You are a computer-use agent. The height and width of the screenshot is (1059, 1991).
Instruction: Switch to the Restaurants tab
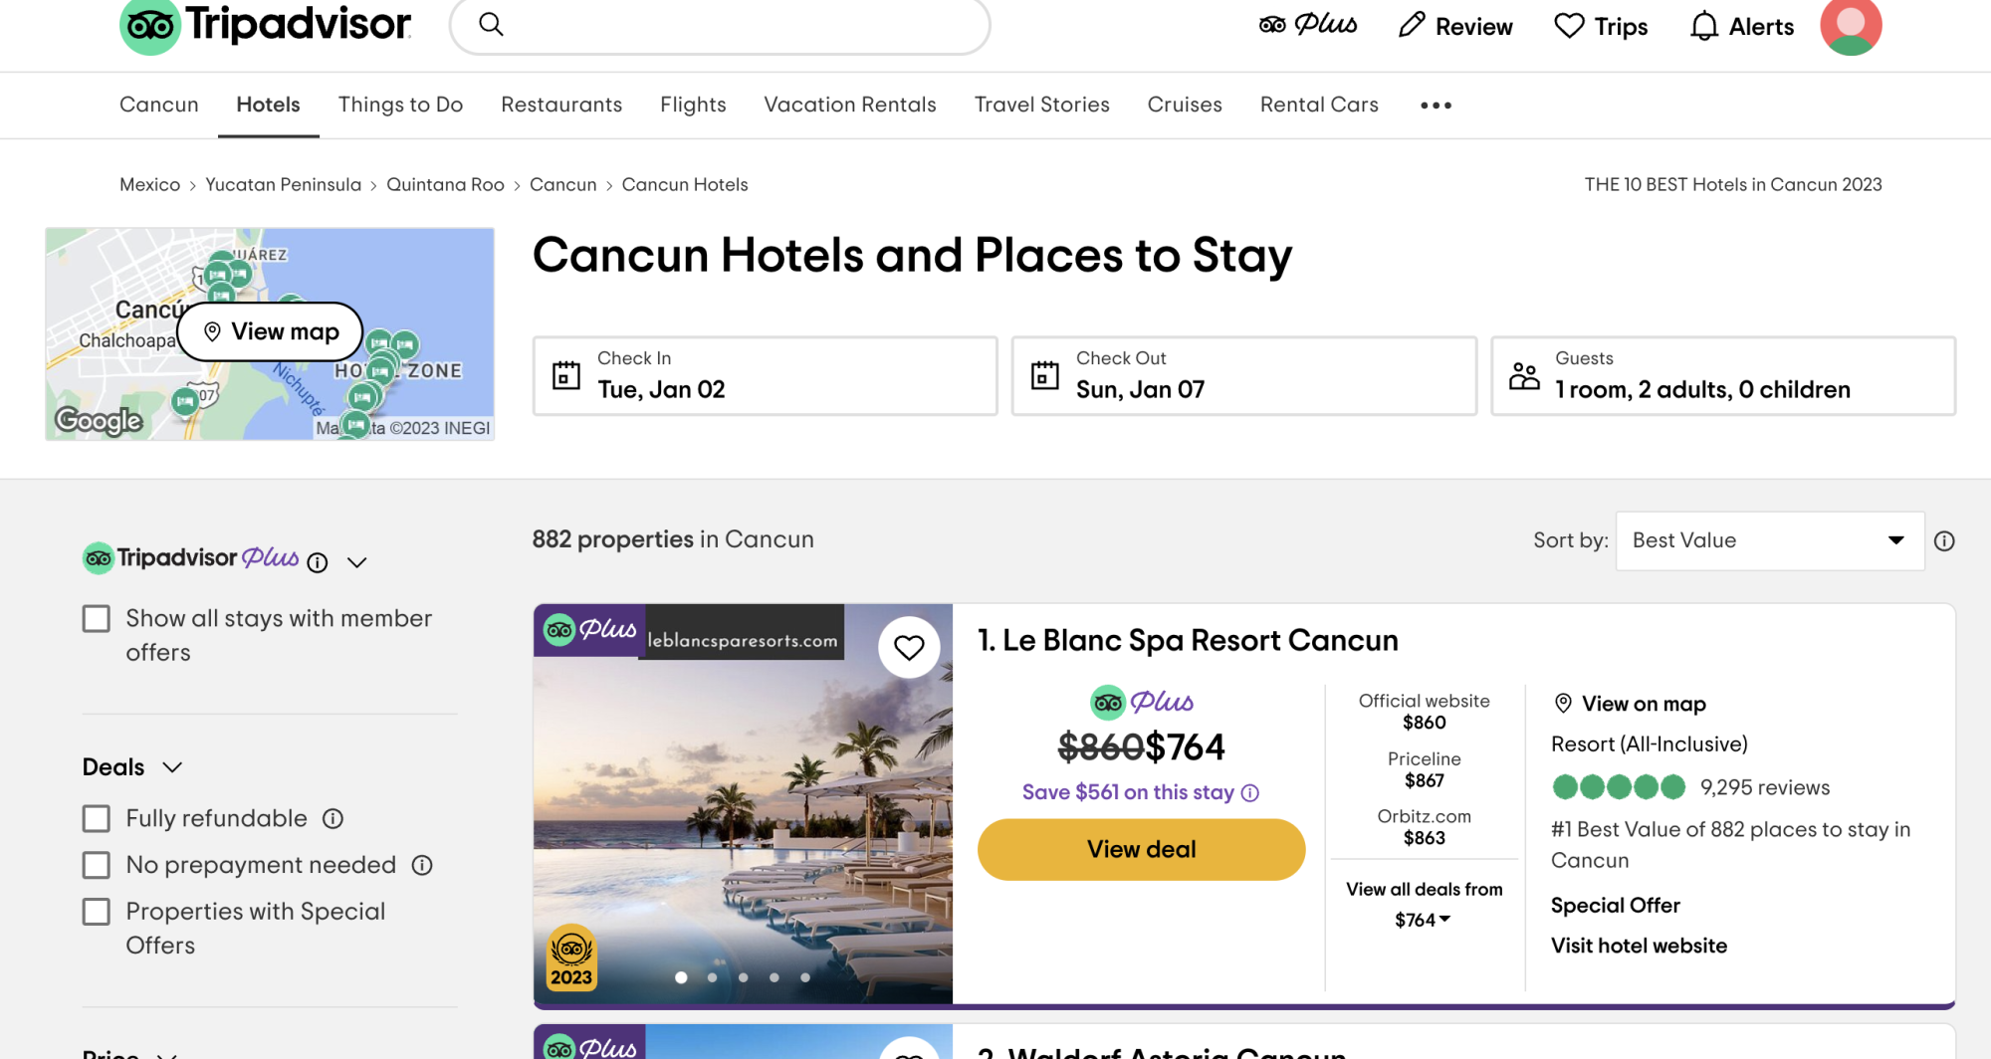coord(561,105)
